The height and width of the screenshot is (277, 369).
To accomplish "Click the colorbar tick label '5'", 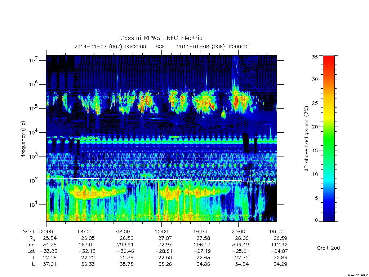I will (316, 198).
